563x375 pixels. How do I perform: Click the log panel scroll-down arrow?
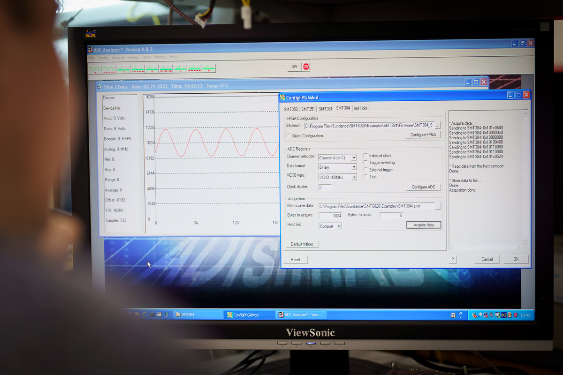pos(525,240)
